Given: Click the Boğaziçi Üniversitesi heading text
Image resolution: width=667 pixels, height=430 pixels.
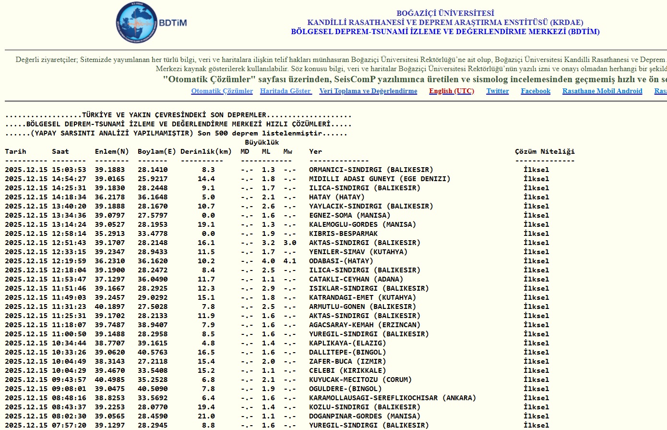Looking at the screenshot, I should (x=445, y=13).
